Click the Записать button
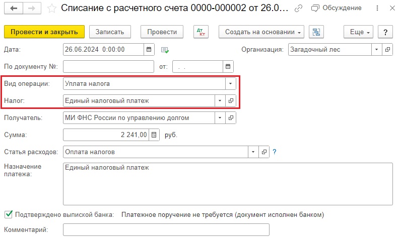399x245 pixels. [x=110, y=32]
